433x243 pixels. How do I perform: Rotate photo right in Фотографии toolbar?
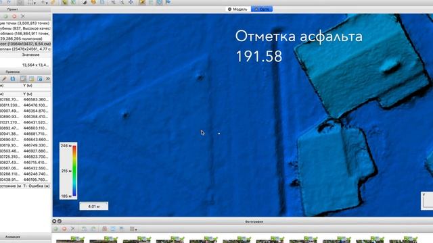tap(93, 229)
